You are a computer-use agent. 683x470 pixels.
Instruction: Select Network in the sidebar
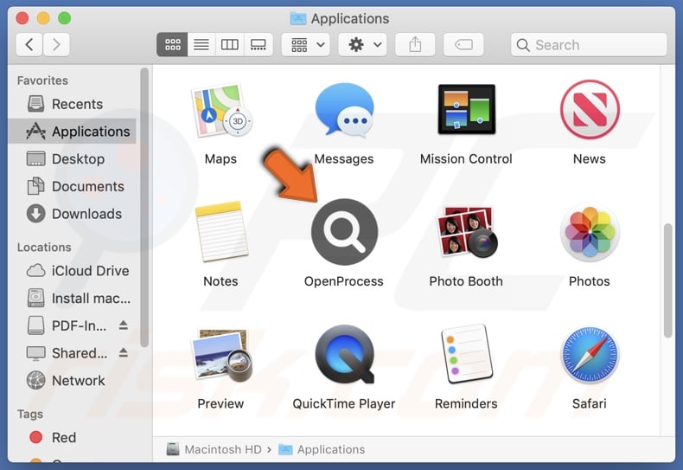click(x=72, y=381)
